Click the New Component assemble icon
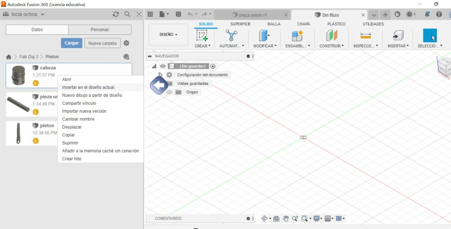 [297, 36]
